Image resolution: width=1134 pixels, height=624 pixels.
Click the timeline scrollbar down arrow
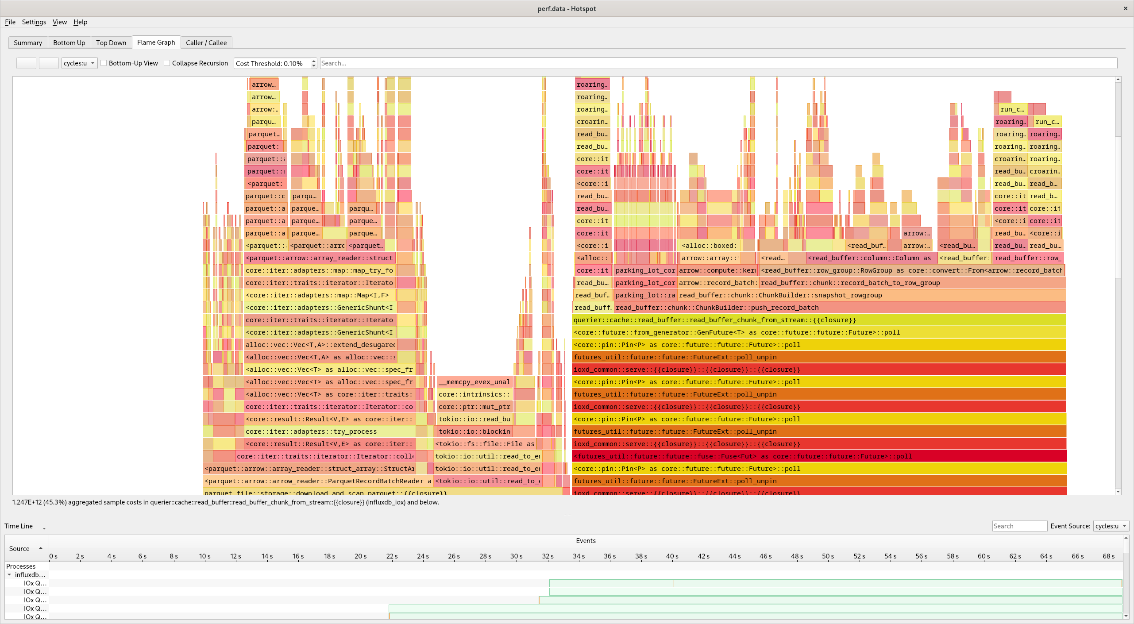click(1126, 616)
